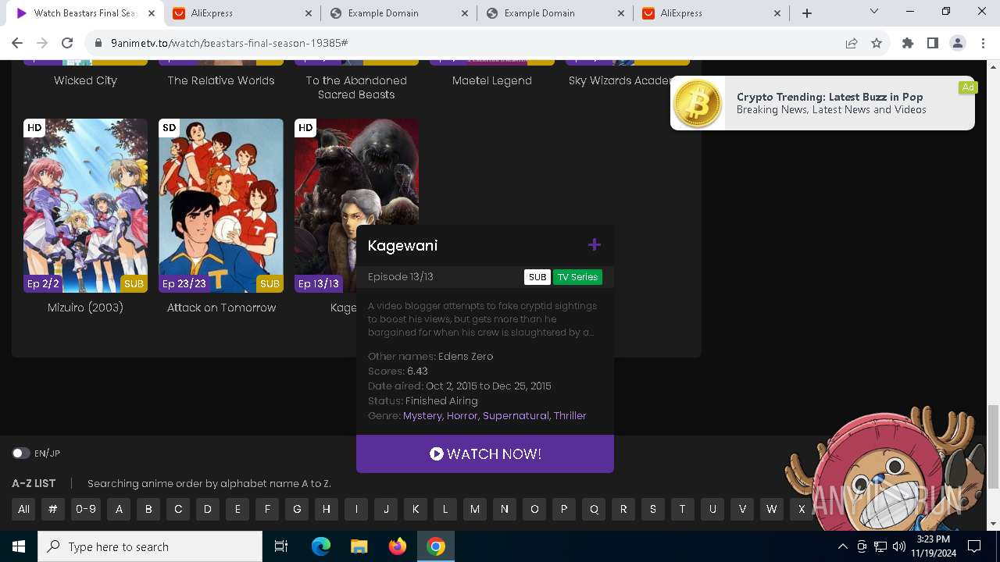Open the Wicked City title link
The image size is (1000, 562).
(x=85, y=80)
